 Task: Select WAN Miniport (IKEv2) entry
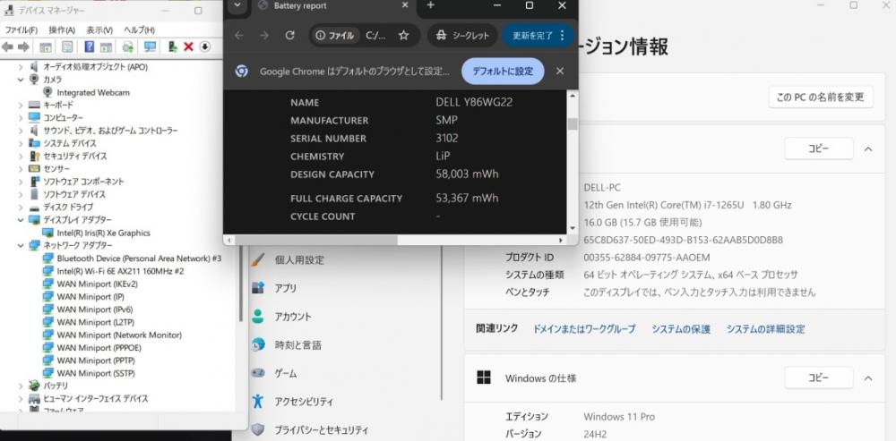[x=97, y=284]
